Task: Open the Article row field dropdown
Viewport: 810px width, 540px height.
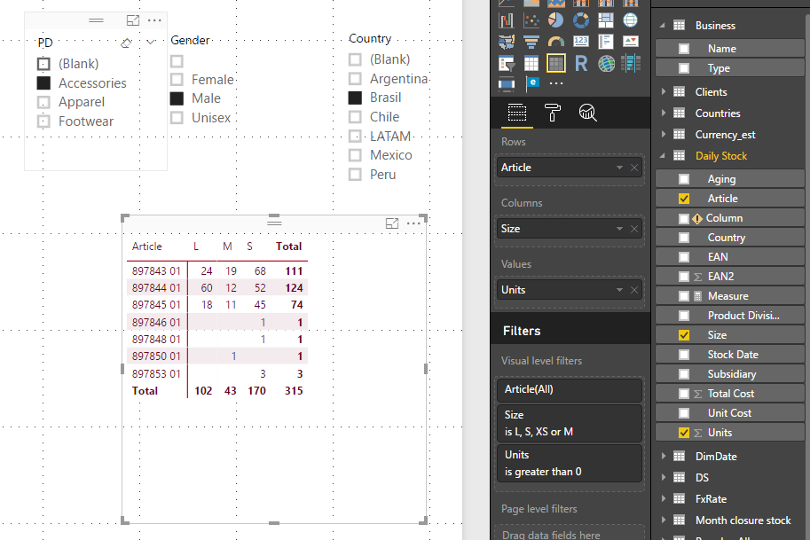Action: (x=619, y=168)
